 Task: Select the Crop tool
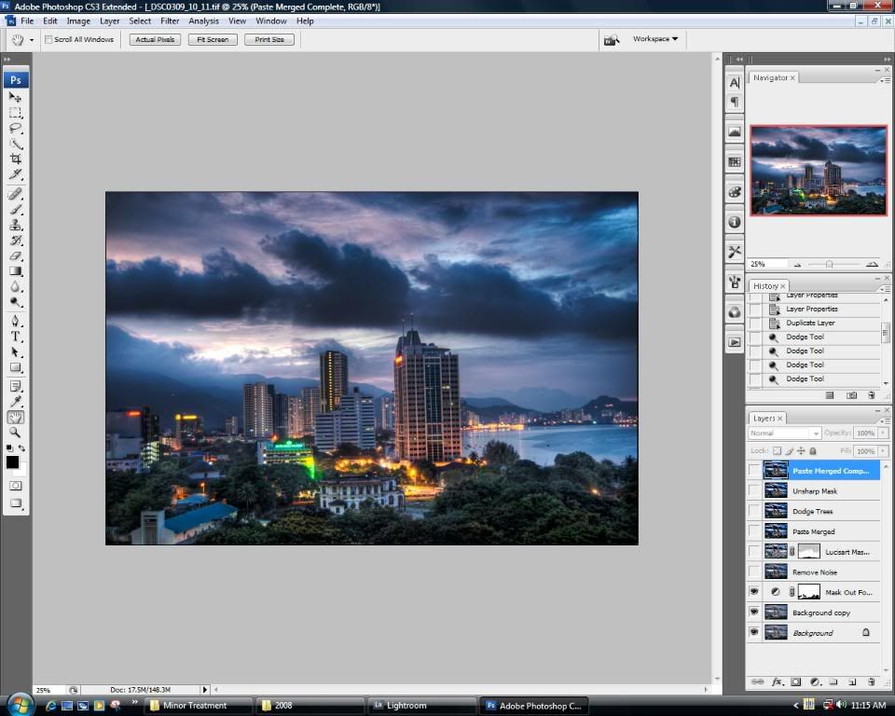tap(16, 159)
